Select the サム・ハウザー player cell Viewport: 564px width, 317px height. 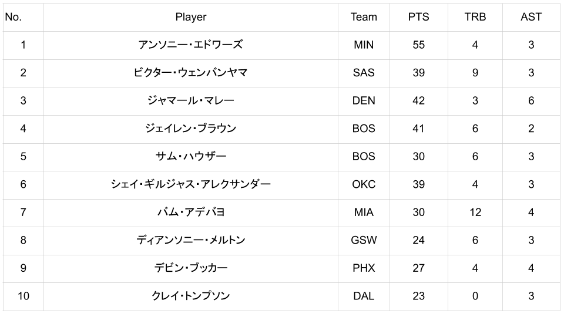[x=190, y=156]
